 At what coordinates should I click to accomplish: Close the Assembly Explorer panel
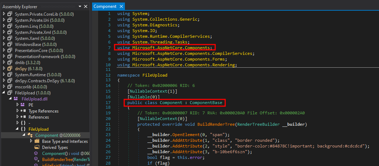[86, 6]
